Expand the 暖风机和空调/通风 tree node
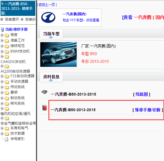 point(2,109)
